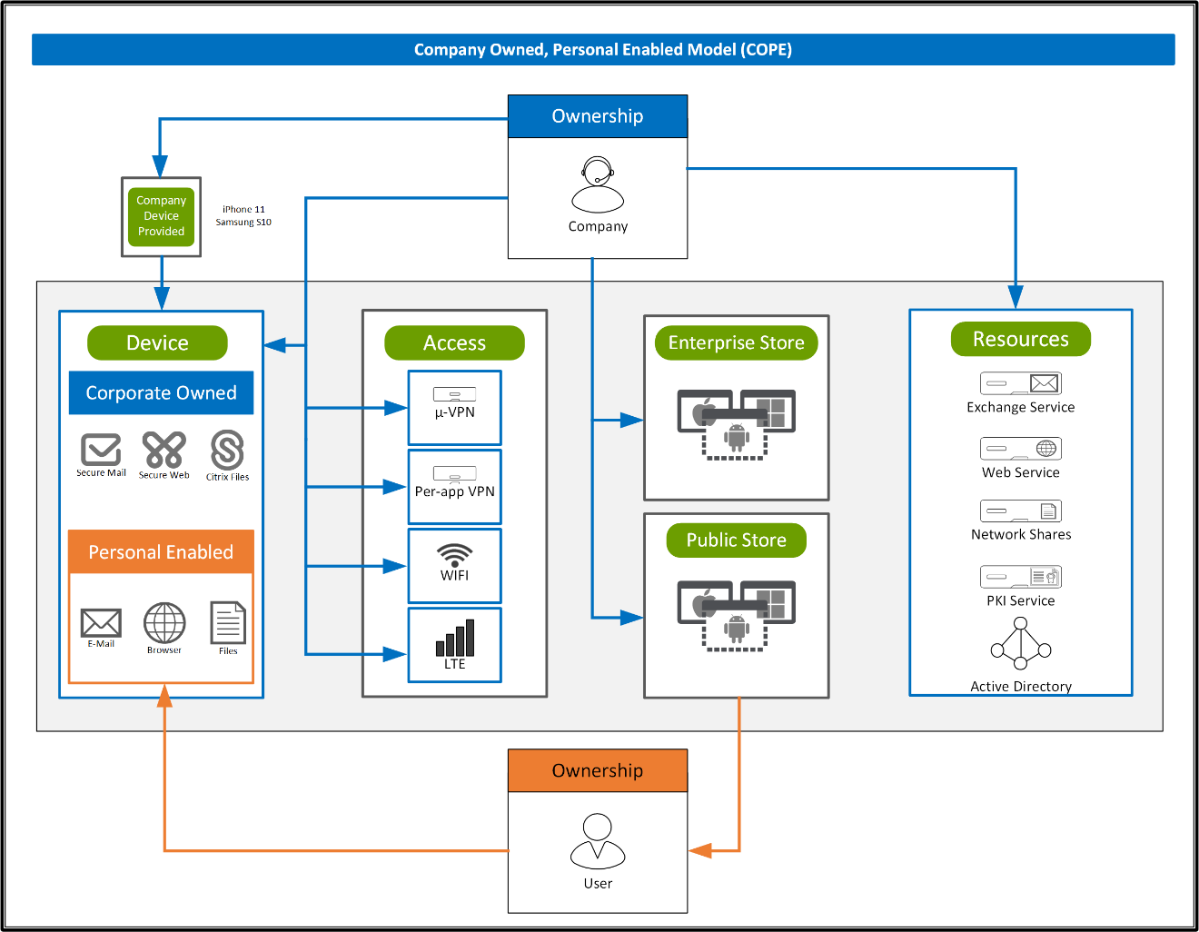This screenshot has height=932, width=1199.
Task: Select the "Secure Web" caption
Action: click(x=164, y=475)
